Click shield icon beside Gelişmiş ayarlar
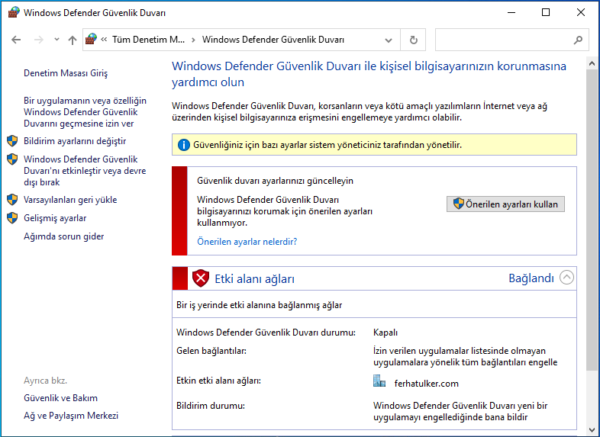 (13, 218)
